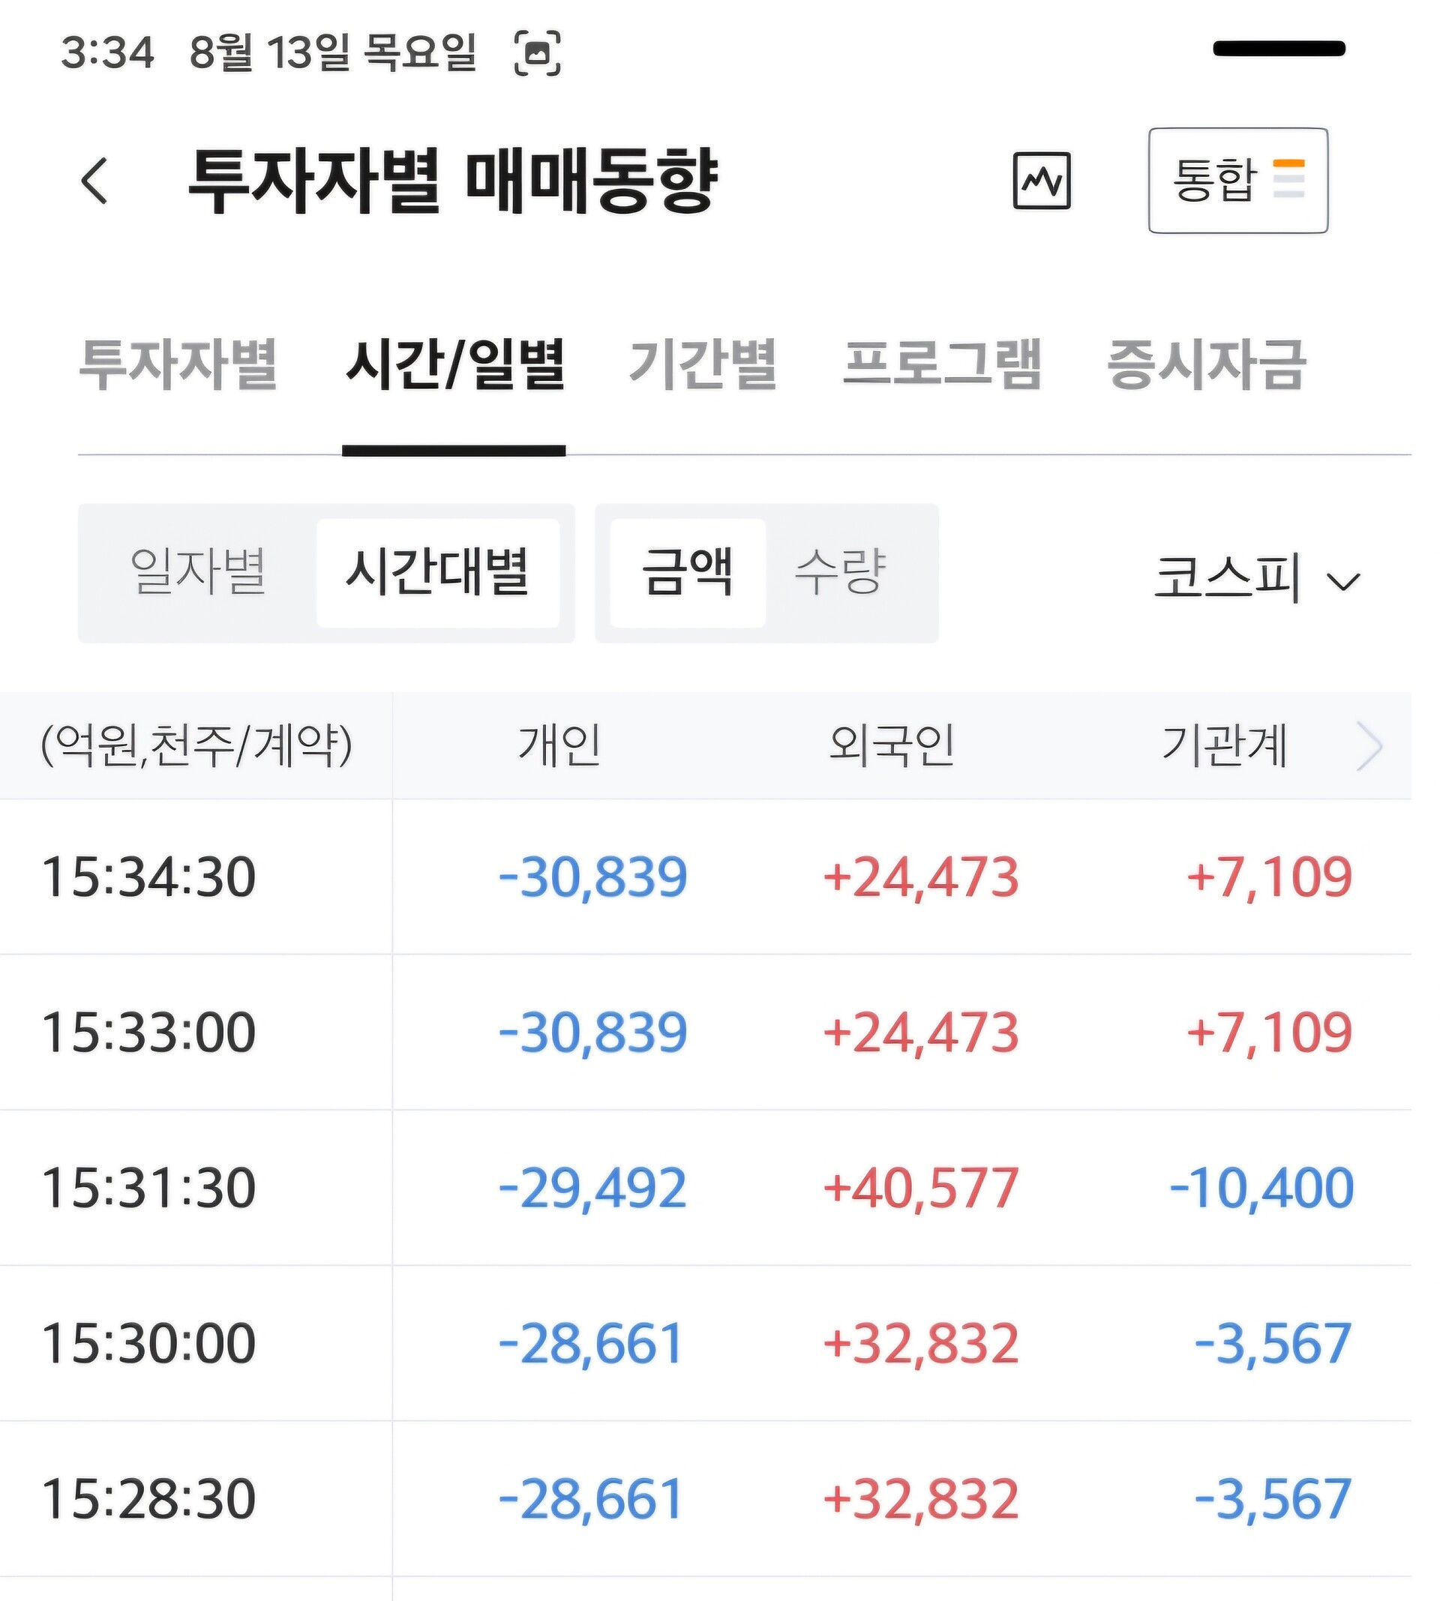Tap the 코스피 dropdown arrow
Viewport: 1440px width, 1601px height.
pos(1343,582)
